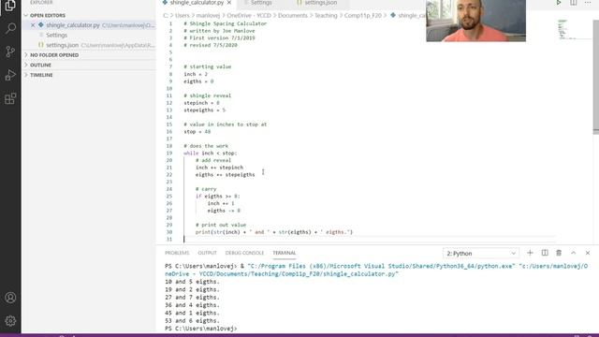Expand the Timeline section
The height and width of the screenshot is (337, 599).
[89, 75]
